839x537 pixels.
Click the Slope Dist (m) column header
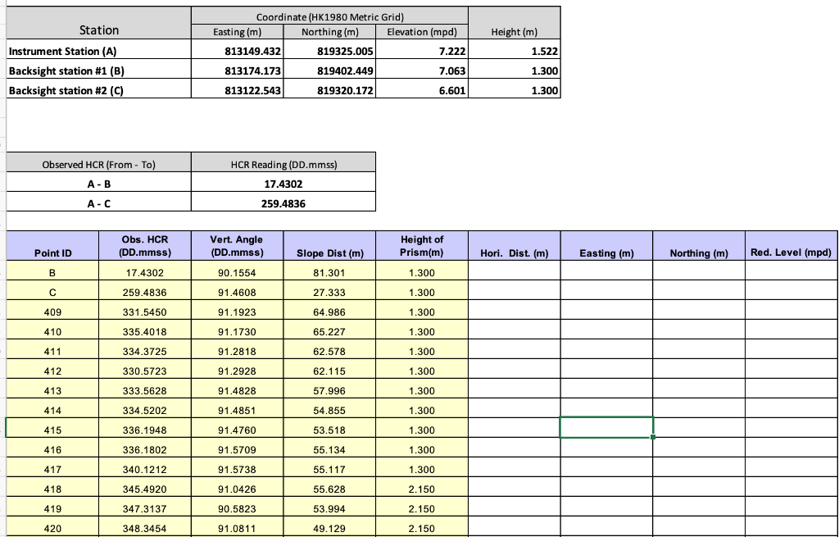pos(329,246)
